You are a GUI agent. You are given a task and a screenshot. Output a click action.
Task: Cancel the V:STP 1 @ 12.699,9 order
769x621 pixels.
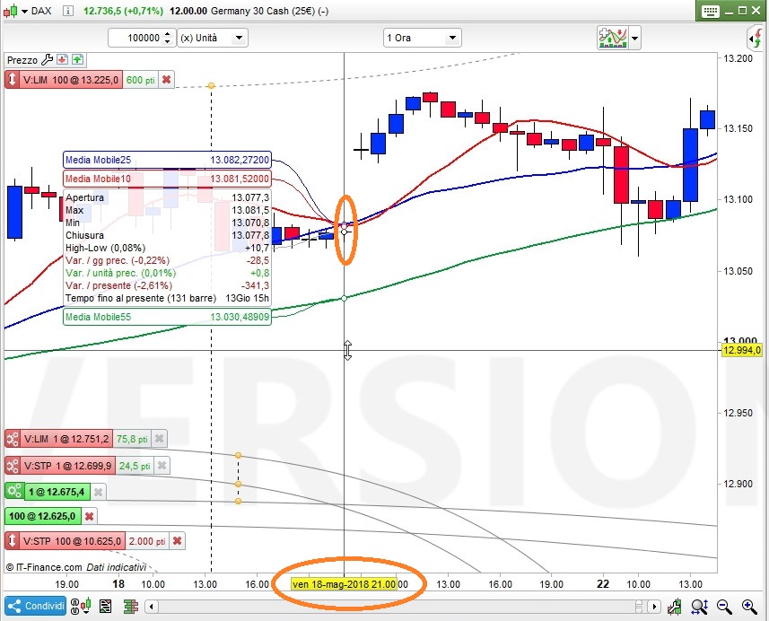click(162, 466)
